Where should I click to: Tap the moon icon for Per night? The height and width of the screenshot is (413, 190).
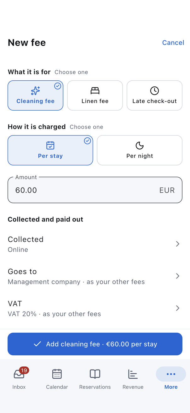(140, 145)
